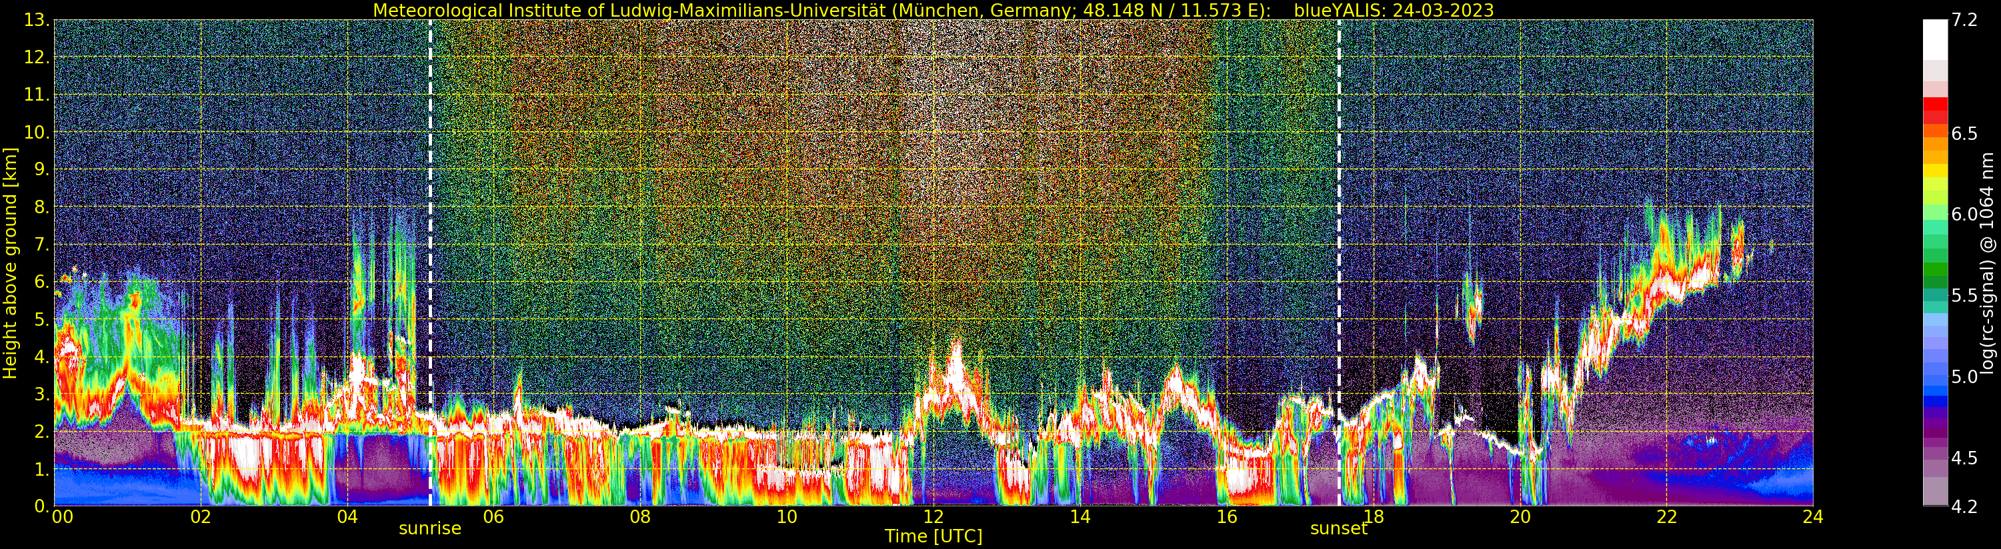This screenshot has width=2001, height=549.
Task: Click the 'Time [UTC]' x-axis label
Action: [933, 536]
